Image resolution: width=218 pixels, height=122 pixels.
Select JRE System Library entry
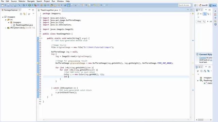click(x=21, y=28)
